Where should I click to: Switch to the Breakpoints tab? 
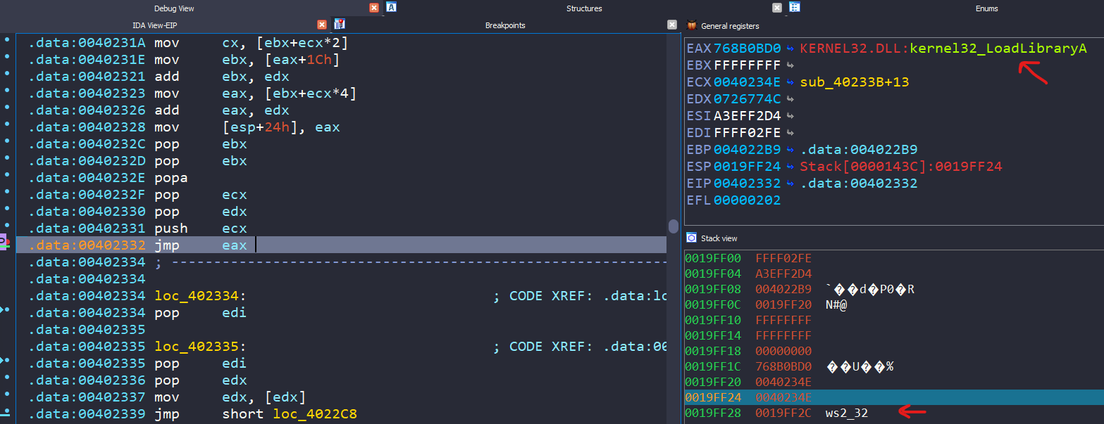[x=505, y=25]
